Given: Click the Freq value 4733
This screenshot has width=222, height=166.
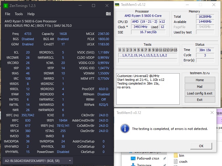Looking at the screenshot, I should point(28,34).
